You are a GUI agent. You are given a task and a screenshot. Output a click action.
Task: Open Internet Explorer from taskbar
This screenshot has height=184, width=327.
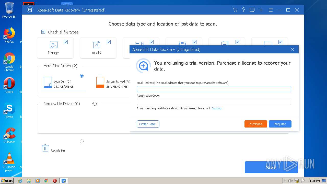(x=20, y=181)
